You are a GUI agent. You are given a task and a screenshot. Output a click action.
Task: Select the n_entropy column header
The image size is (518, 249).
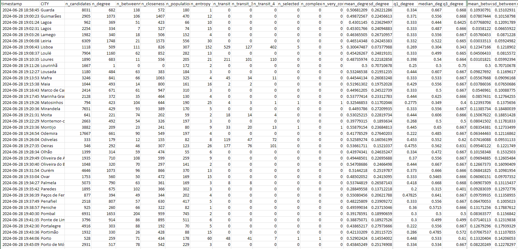201,4
